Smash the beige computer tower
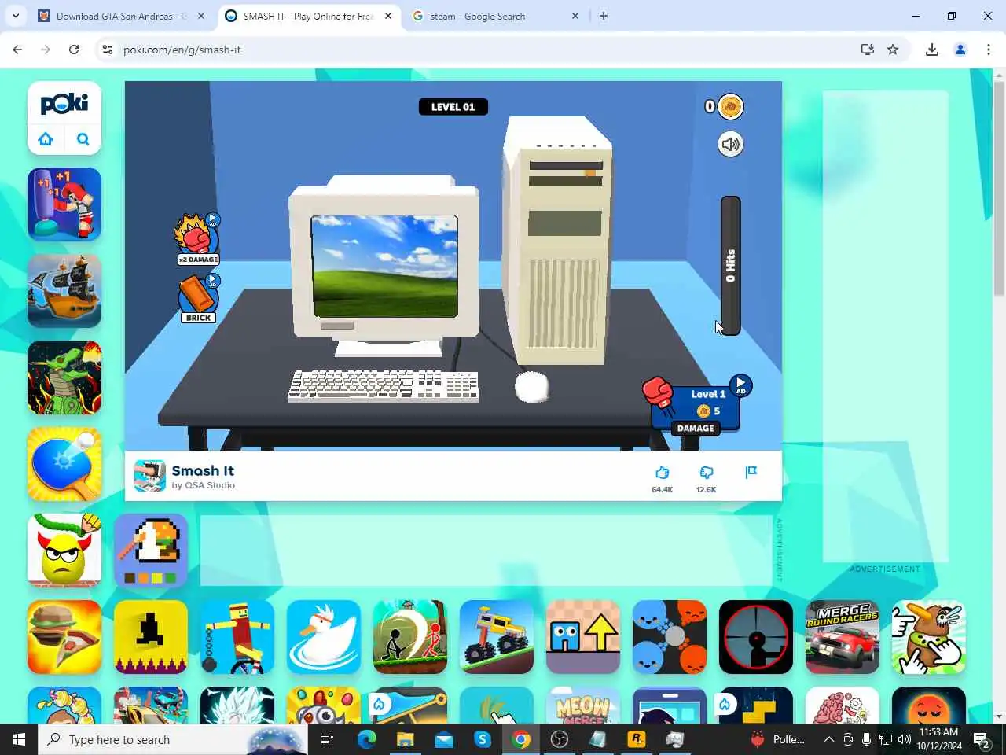1006x755 pixels. click(559, 240)
